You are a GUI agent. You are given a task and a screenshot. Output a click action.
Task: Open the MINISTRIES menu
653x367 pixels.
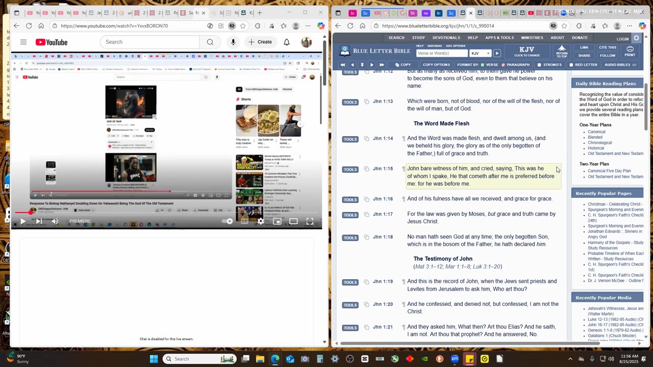(532, 38)
